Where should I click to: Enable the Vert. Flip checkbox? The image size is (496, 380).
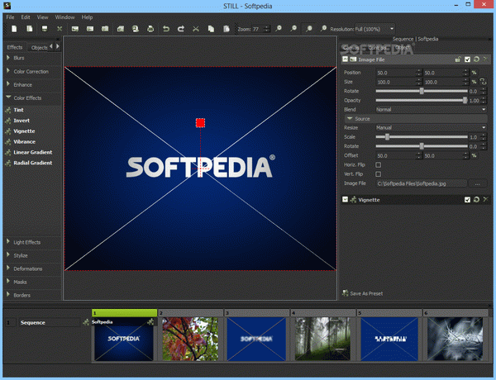coord(378,173)
